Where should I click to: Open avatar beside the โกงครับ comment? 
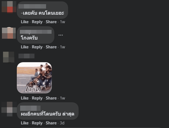click(9, 33)
